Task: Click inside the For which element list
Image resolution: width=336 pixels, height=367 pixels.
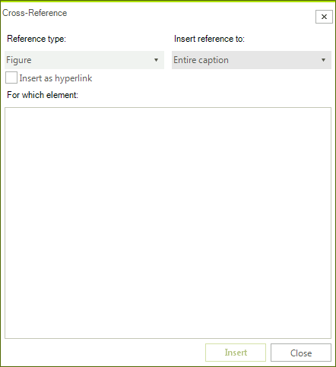Action: click(168, 223)
